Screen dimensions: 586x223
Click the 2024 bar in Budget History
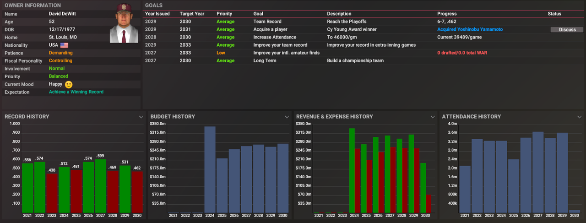coord(210,169)
